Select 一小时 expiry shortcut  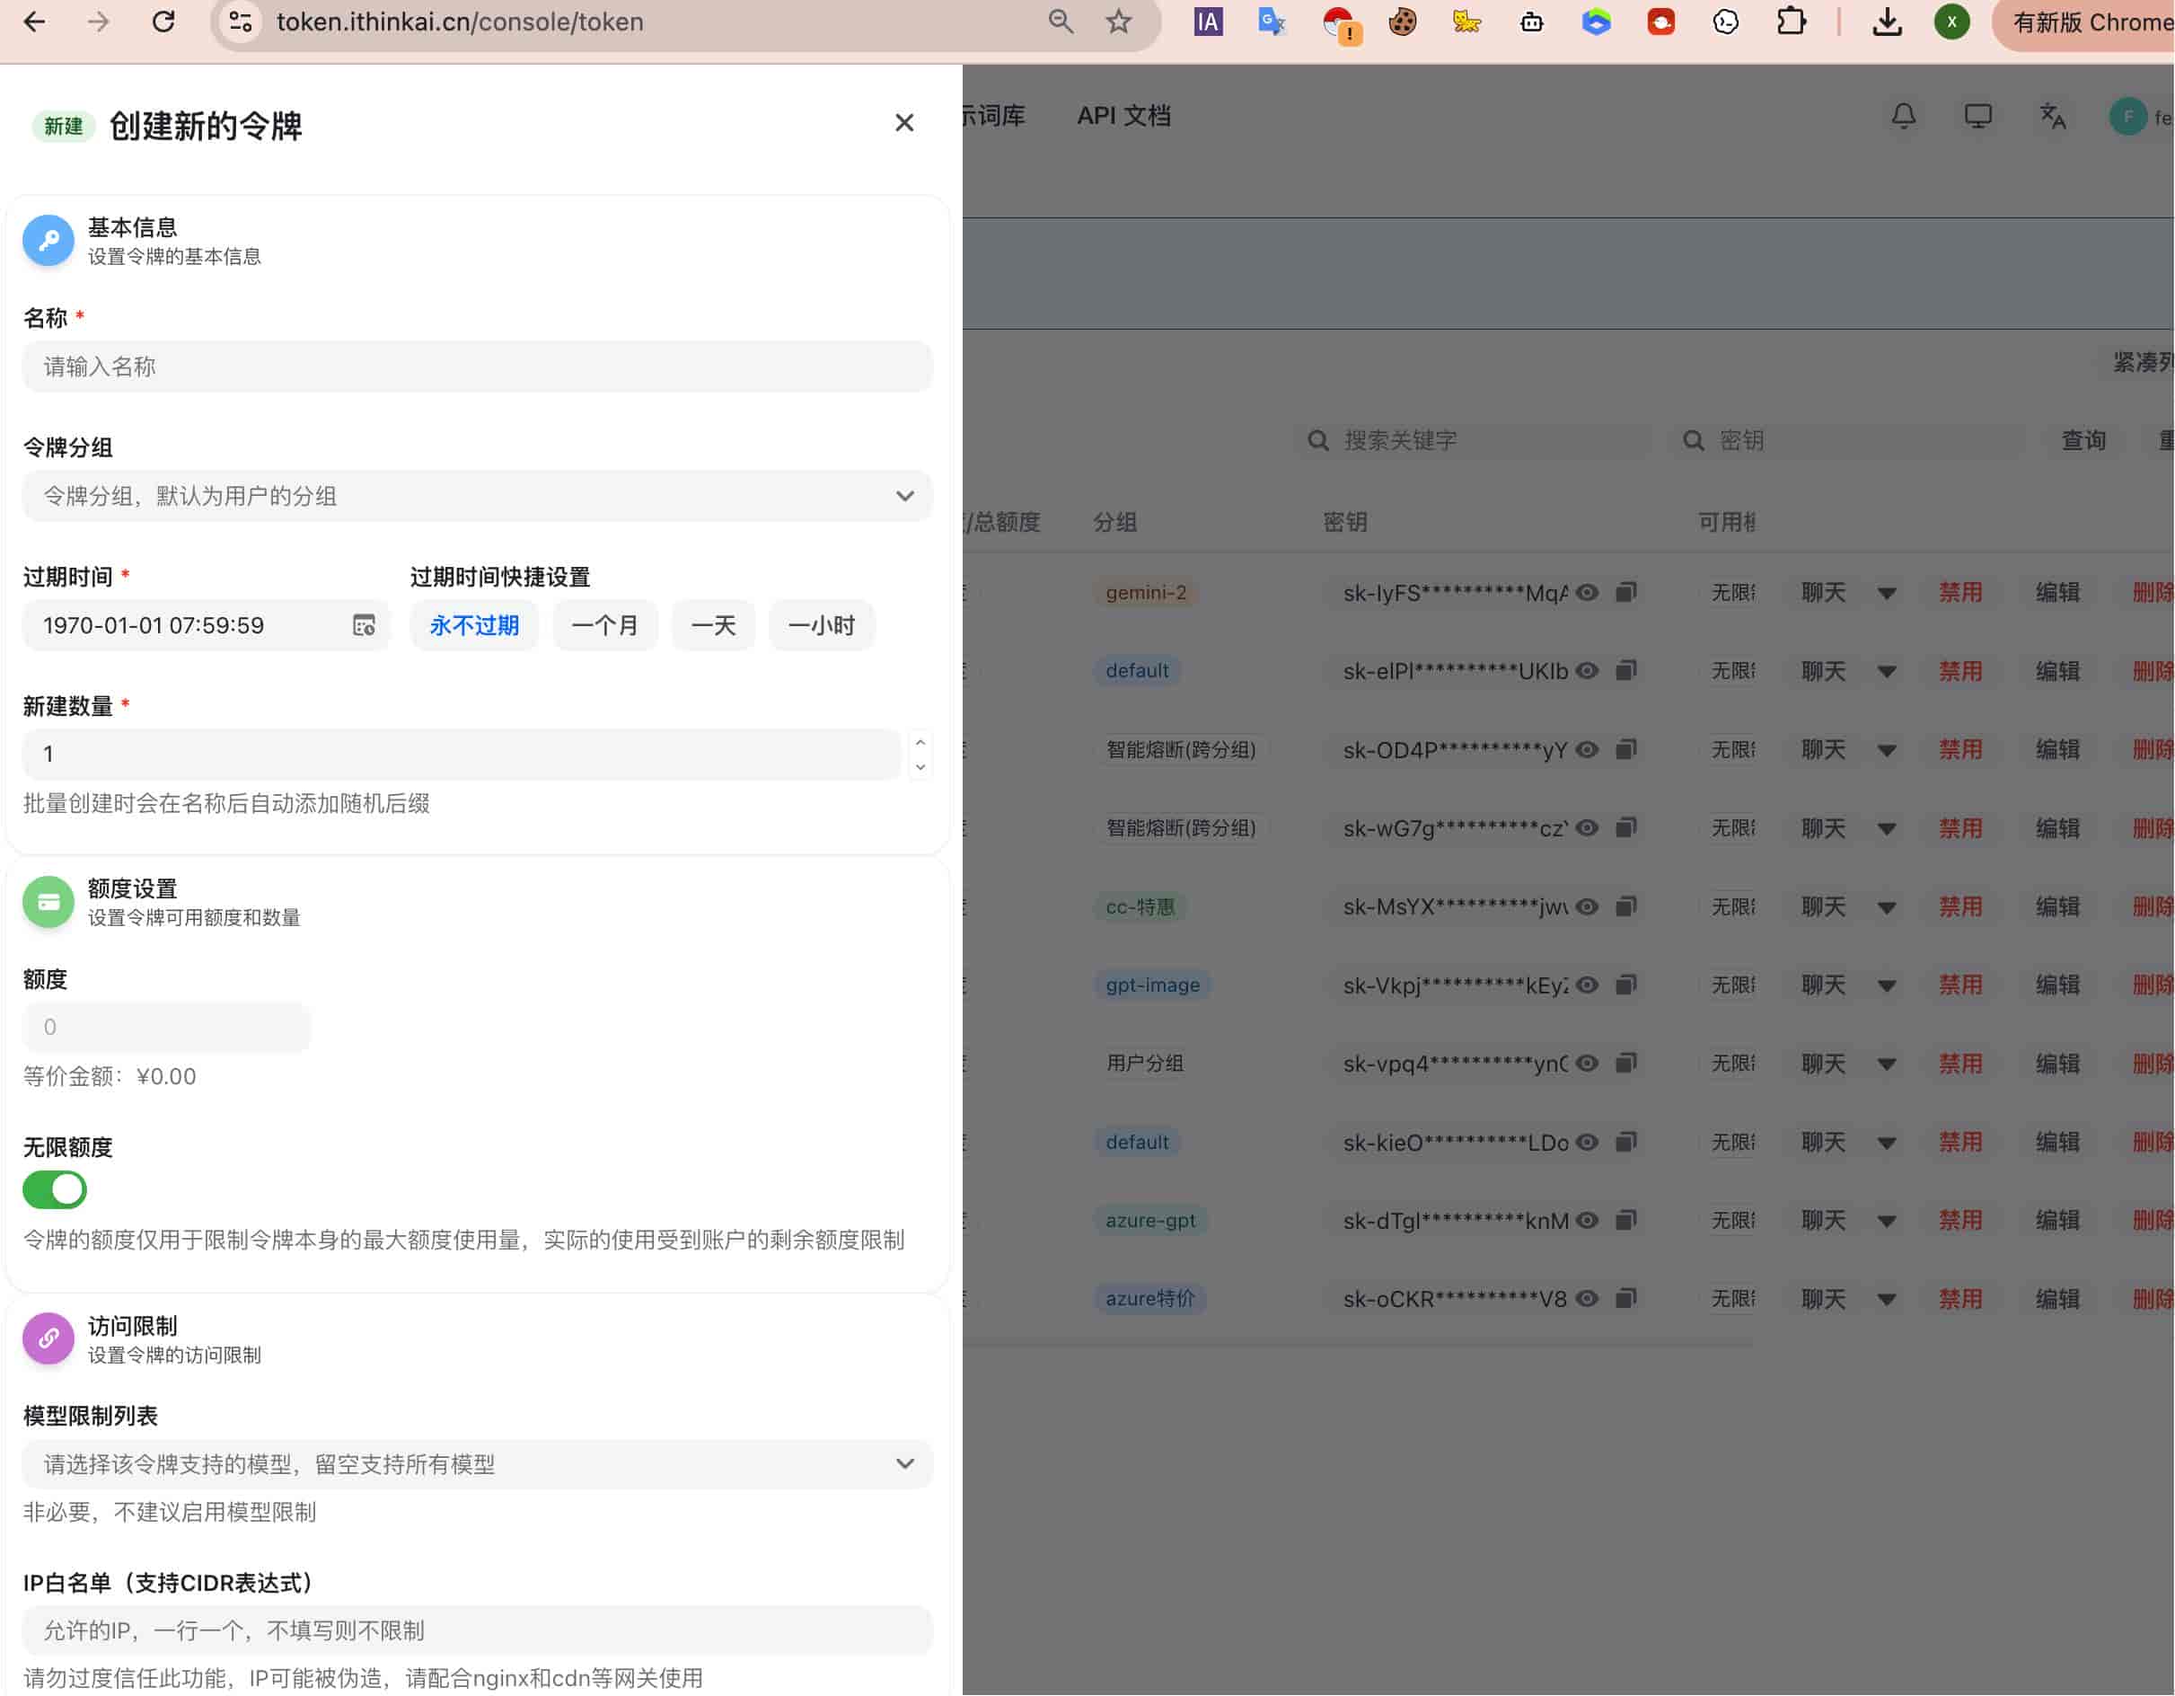tap(823, 626)
